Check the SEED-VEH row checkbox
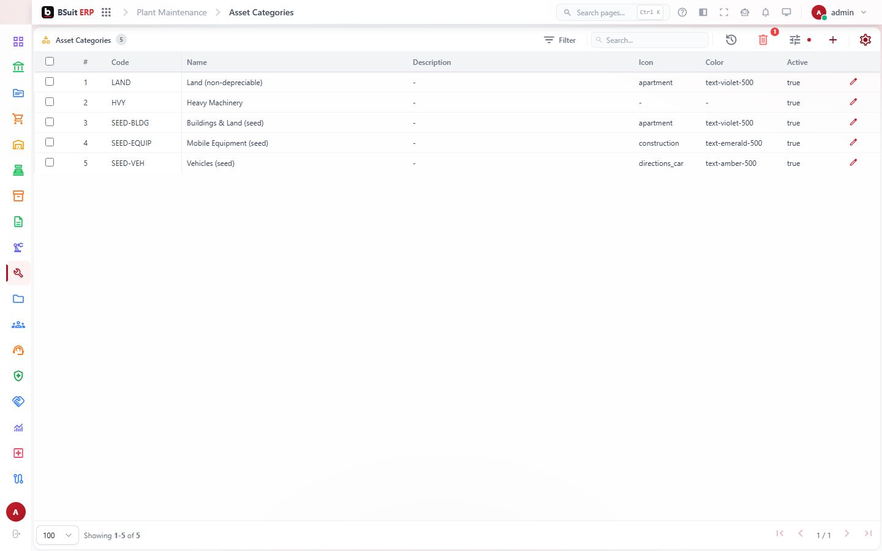This screenshot has width=882, height=551. (x=50, y=162)
